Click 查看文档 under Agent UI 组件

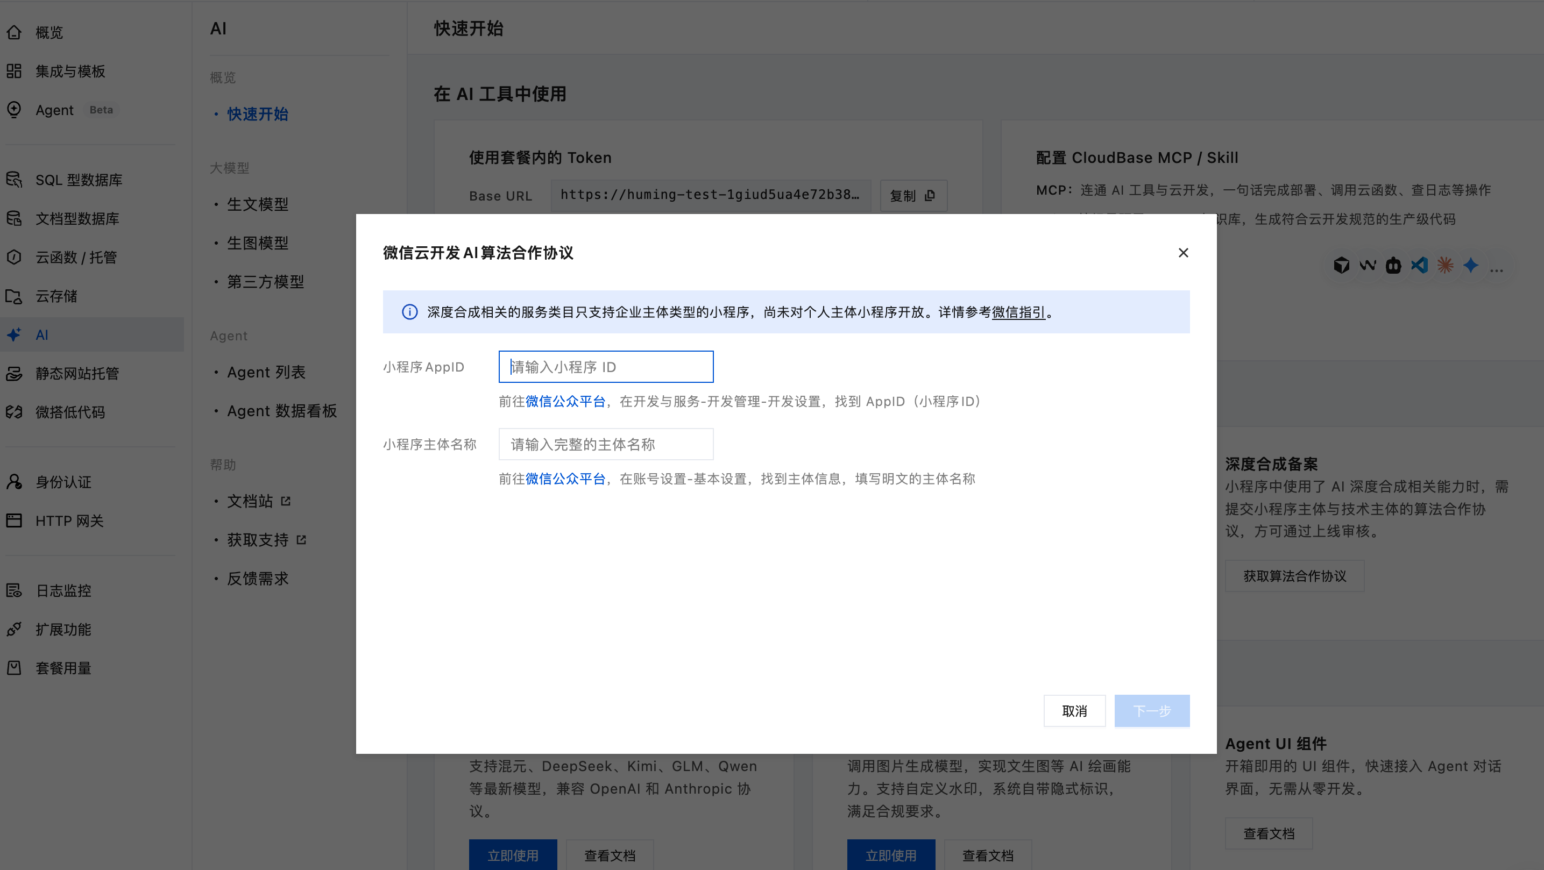(1269, 833)
